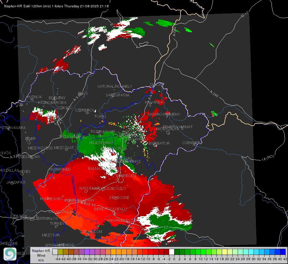Click the MEZOTUR label
The width and height of the screenshot is (288, 264).
(51, 235)
